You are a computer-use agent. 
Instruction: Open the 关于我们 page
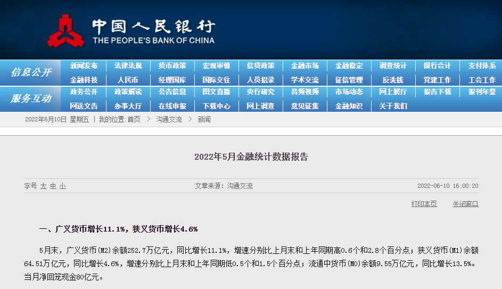pos(393,106)
